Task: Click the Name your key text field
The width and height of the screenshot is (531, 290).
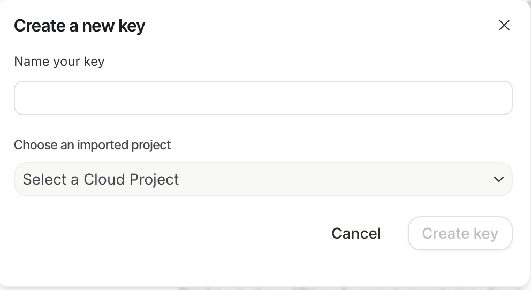Action: (263, 98)
